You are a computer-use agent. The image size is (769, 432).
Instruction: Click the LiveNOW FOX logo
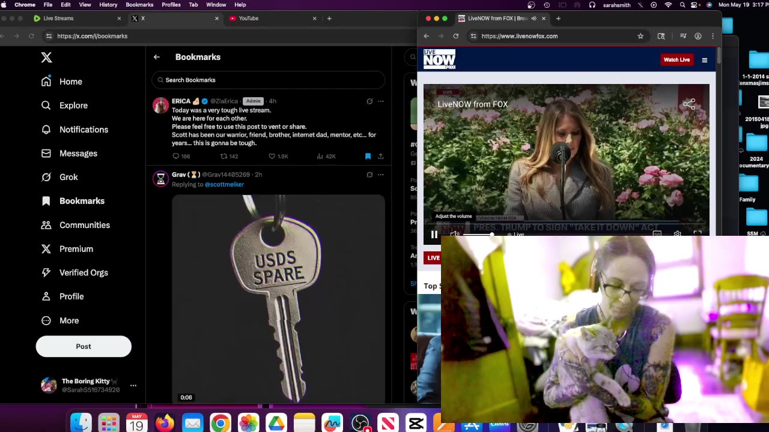click(439, 59)
